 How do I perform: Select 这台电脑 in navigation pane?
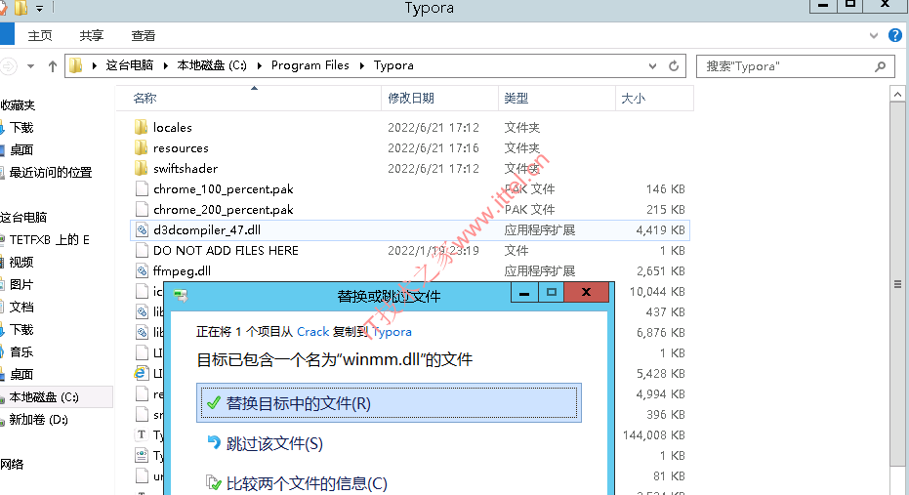coord(23,218)
